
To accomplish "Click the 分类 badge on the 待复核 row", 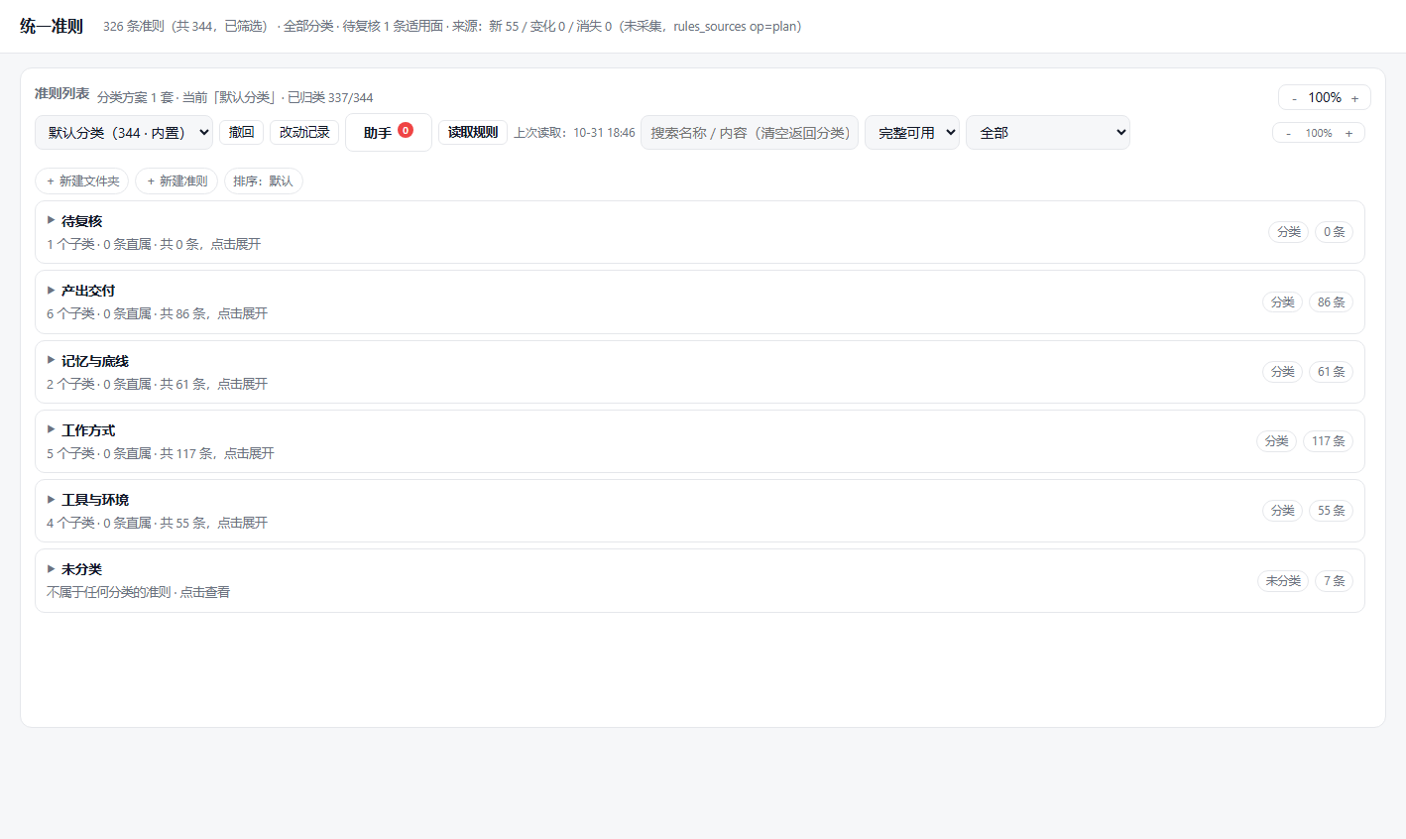I will click(1289, 232).
